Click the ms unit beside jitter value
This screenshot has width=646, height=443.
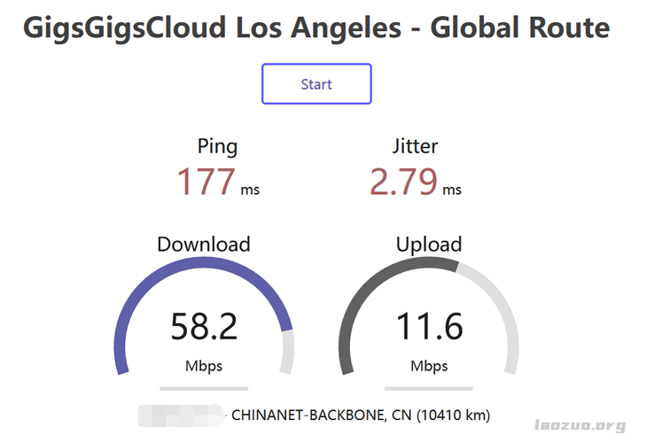tap(452, 189)
